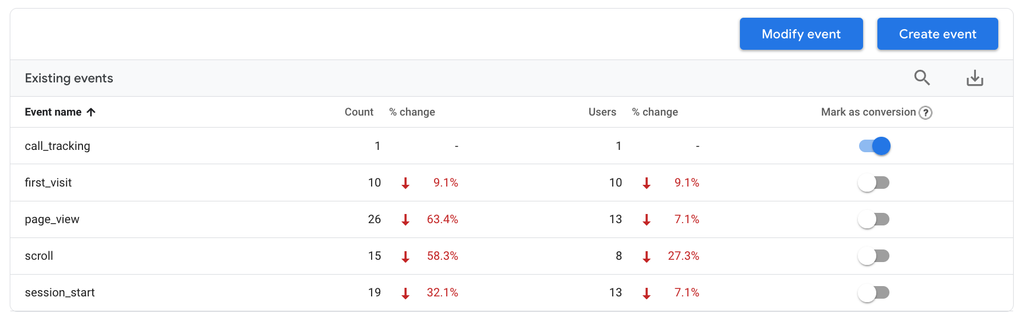Select the first_visit event name

coord(48,183)
